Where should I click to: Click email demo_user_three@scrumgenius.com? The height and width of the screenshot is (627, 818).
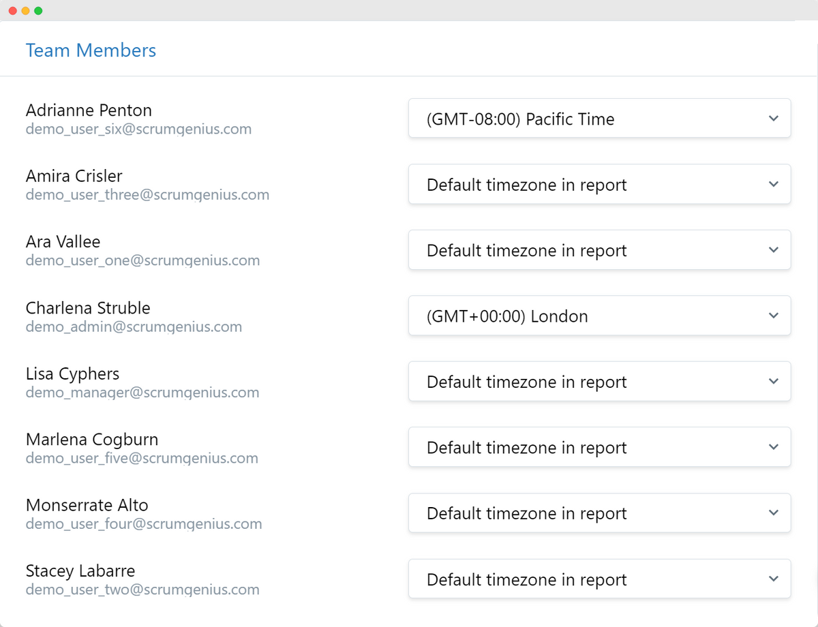click(147, 195)
